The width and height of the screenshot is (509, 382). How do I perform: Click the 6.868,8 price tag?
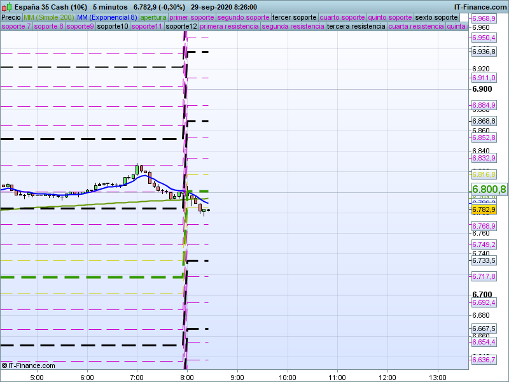(x=484, y=121)
